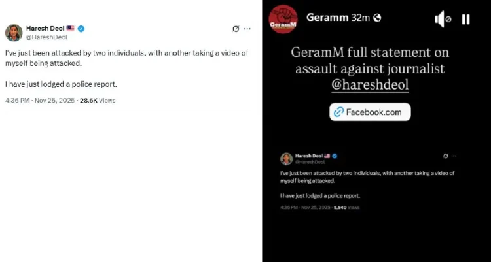Screen dimensions: 491x262
Task: Click the small avatar in embedded story tweet
Action: [286, 159]
